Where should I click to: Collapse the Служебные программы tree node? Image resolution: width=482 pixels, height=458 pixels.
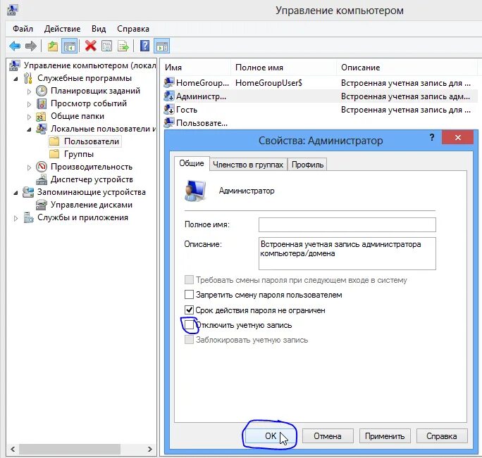16,79
